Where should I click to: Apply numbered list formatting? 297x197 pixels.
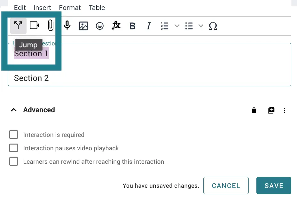165,26
